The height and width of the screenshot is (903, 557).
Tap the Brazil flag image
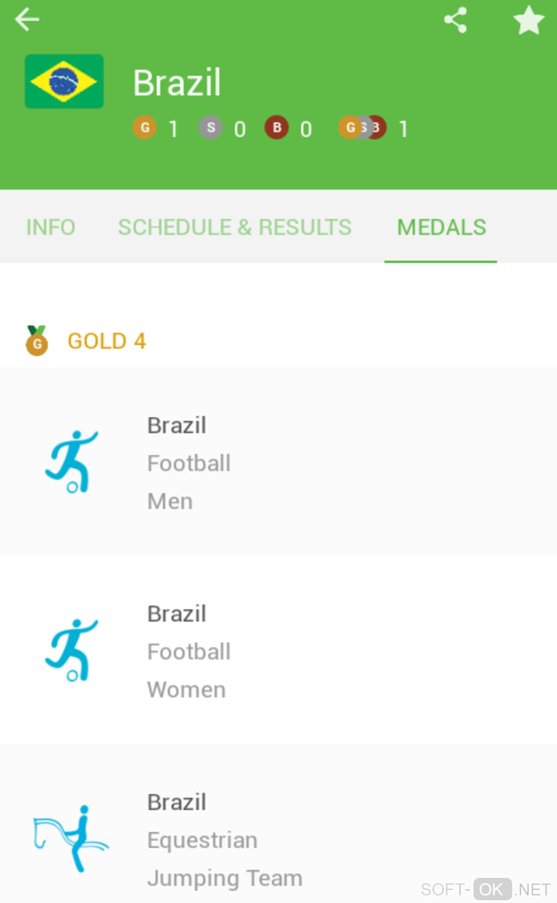coord(64,81)
